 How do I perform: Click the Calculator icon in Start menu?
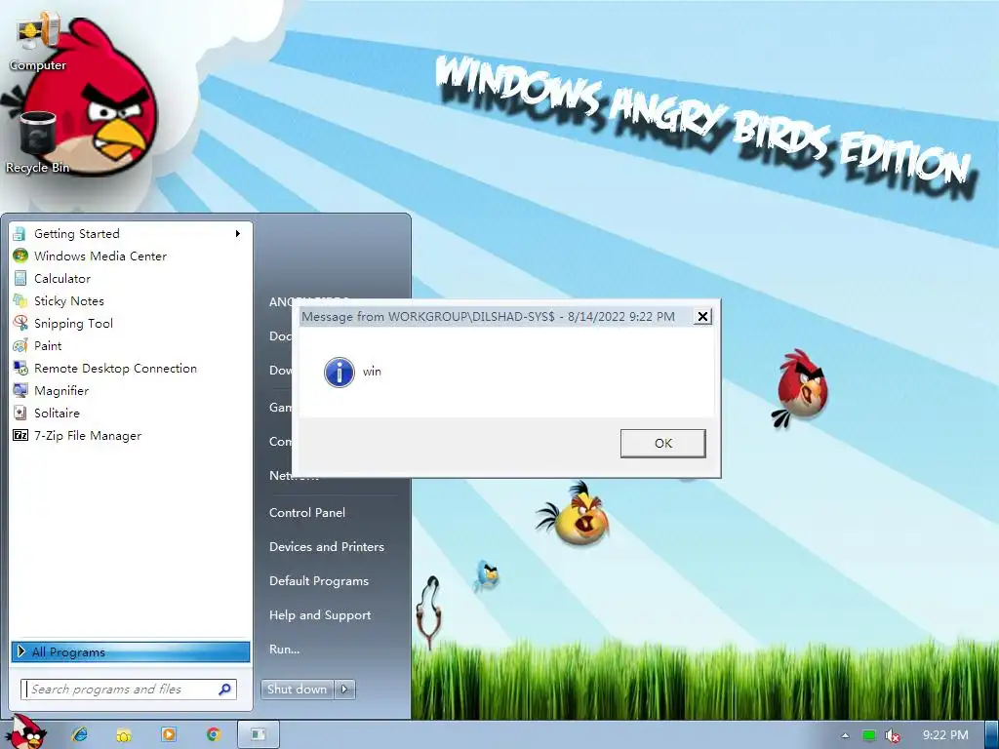[x=20, y=278]
